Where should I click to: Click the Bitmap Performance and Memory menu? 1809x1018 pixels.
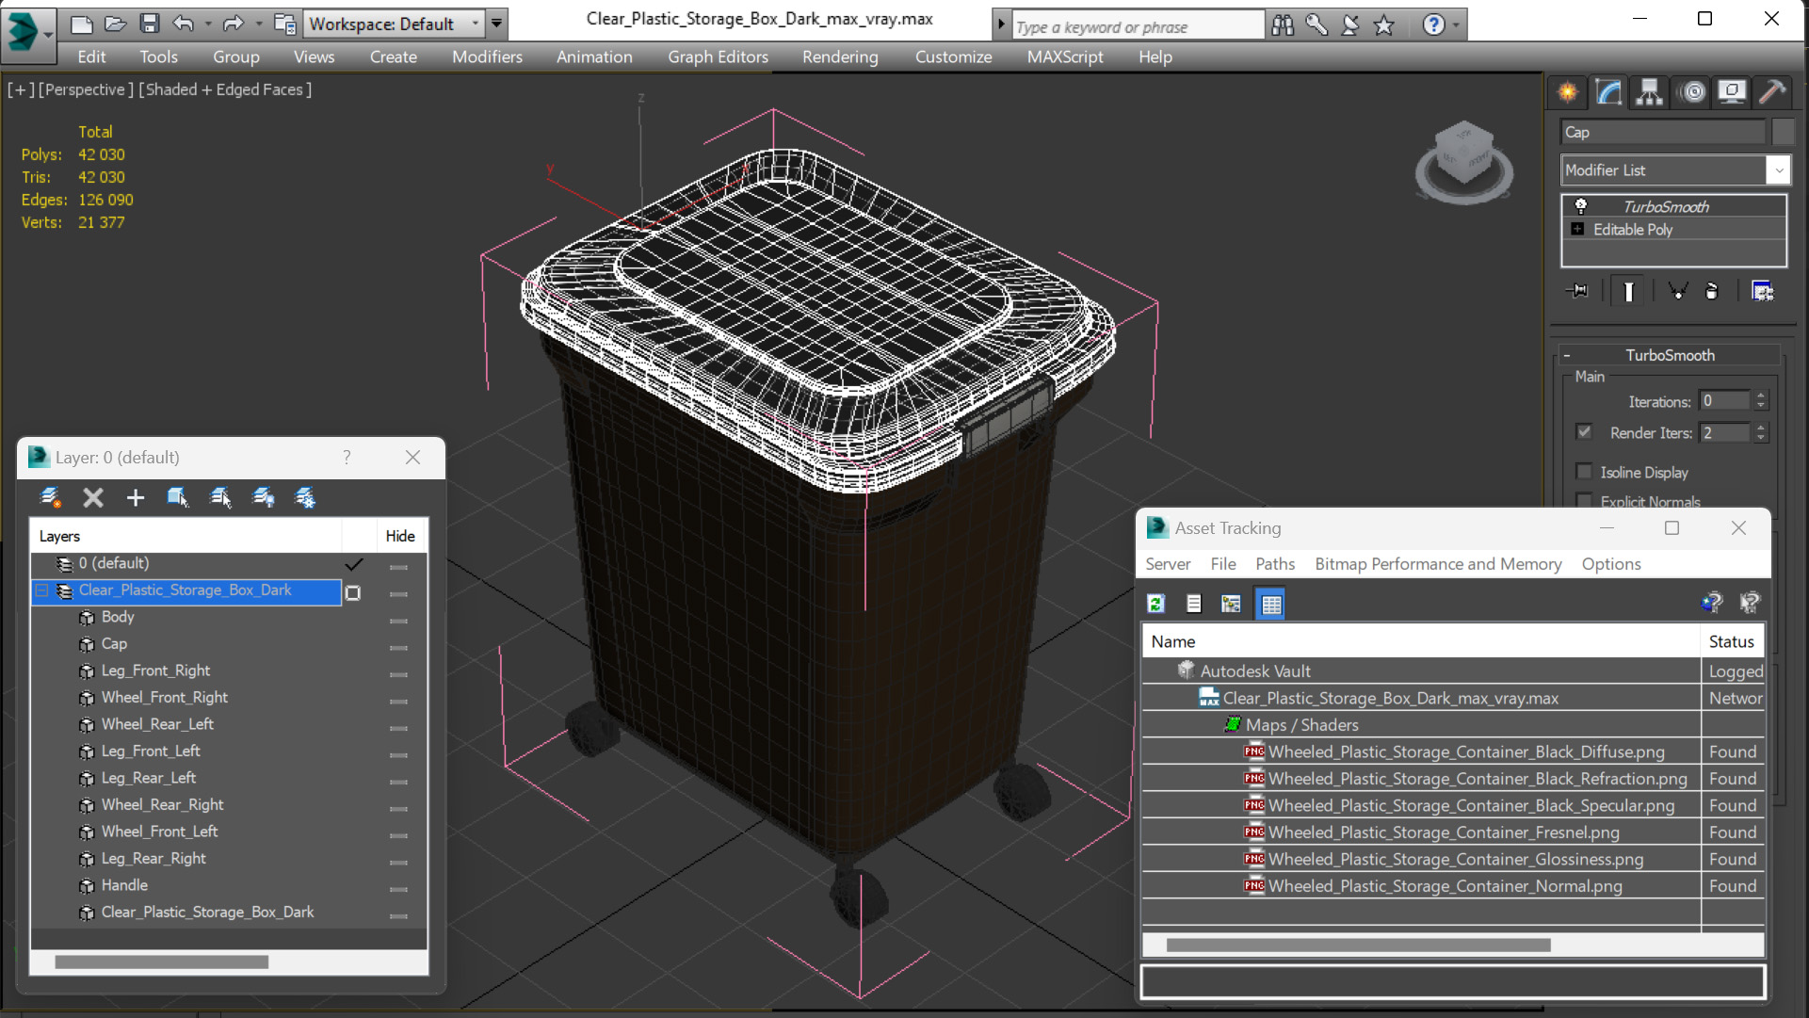tap(1437, 563)
